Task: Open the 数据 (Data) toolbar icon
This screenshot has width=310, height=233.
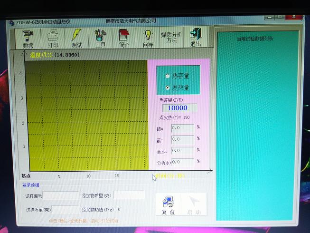Action: click(28, 38)
